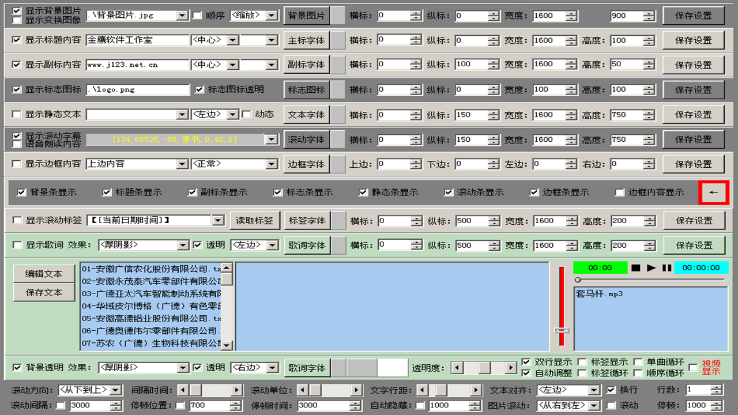Stop music playback with the square icon

click(636, 268)
